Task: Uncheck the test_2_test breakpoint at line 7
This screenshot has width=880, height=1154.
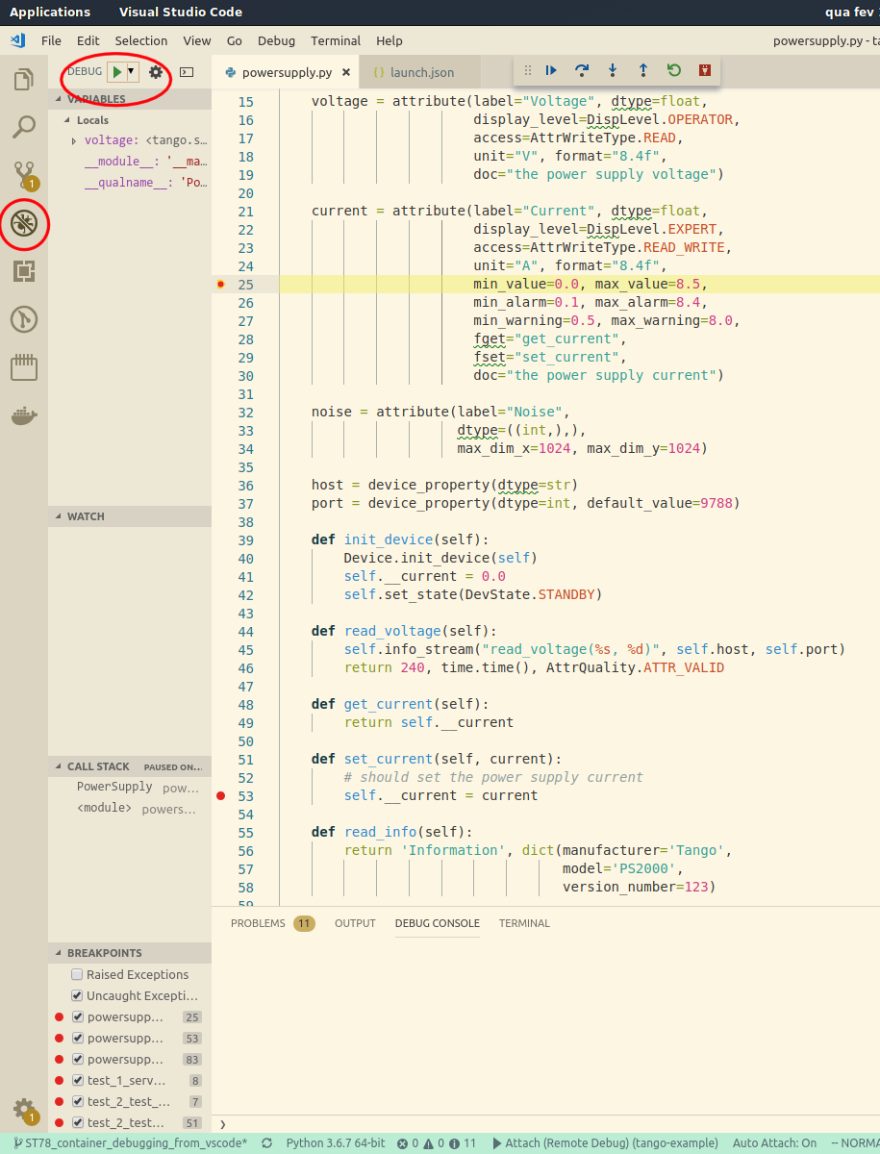Action: click(79, 1101)
